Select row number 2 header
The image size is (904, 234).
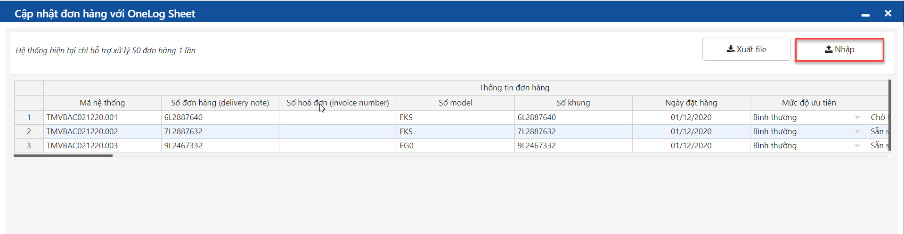tap(29, 131)
